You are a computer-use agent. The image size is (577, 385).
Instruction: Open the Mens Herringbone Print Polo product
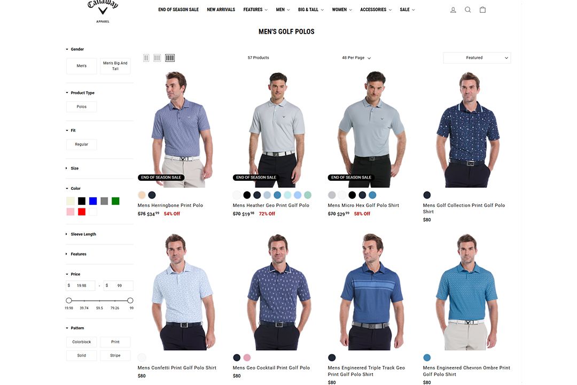(x=171, y=205)
